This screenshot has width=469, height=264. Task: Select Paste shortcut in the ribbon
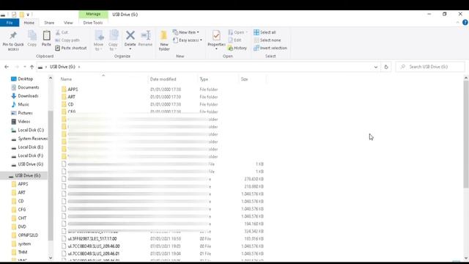tap(71, 48)
